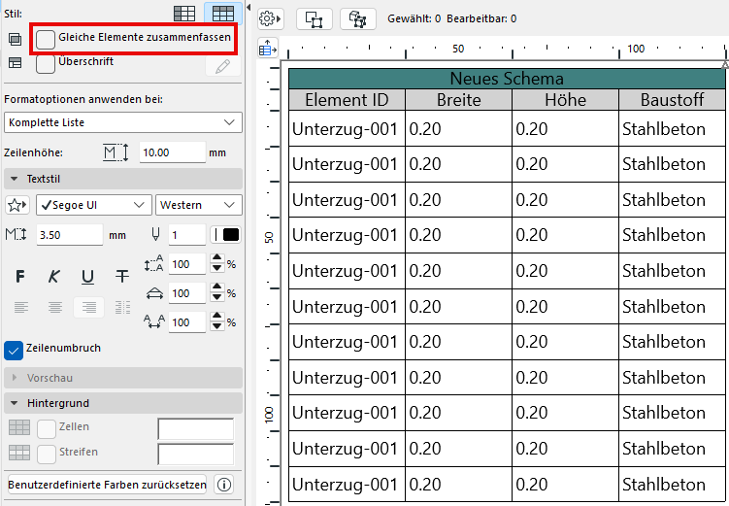Viewport: 729px width, 506px height.
Task: Click the bold (F) text style icon
Action: click(20, 277)
